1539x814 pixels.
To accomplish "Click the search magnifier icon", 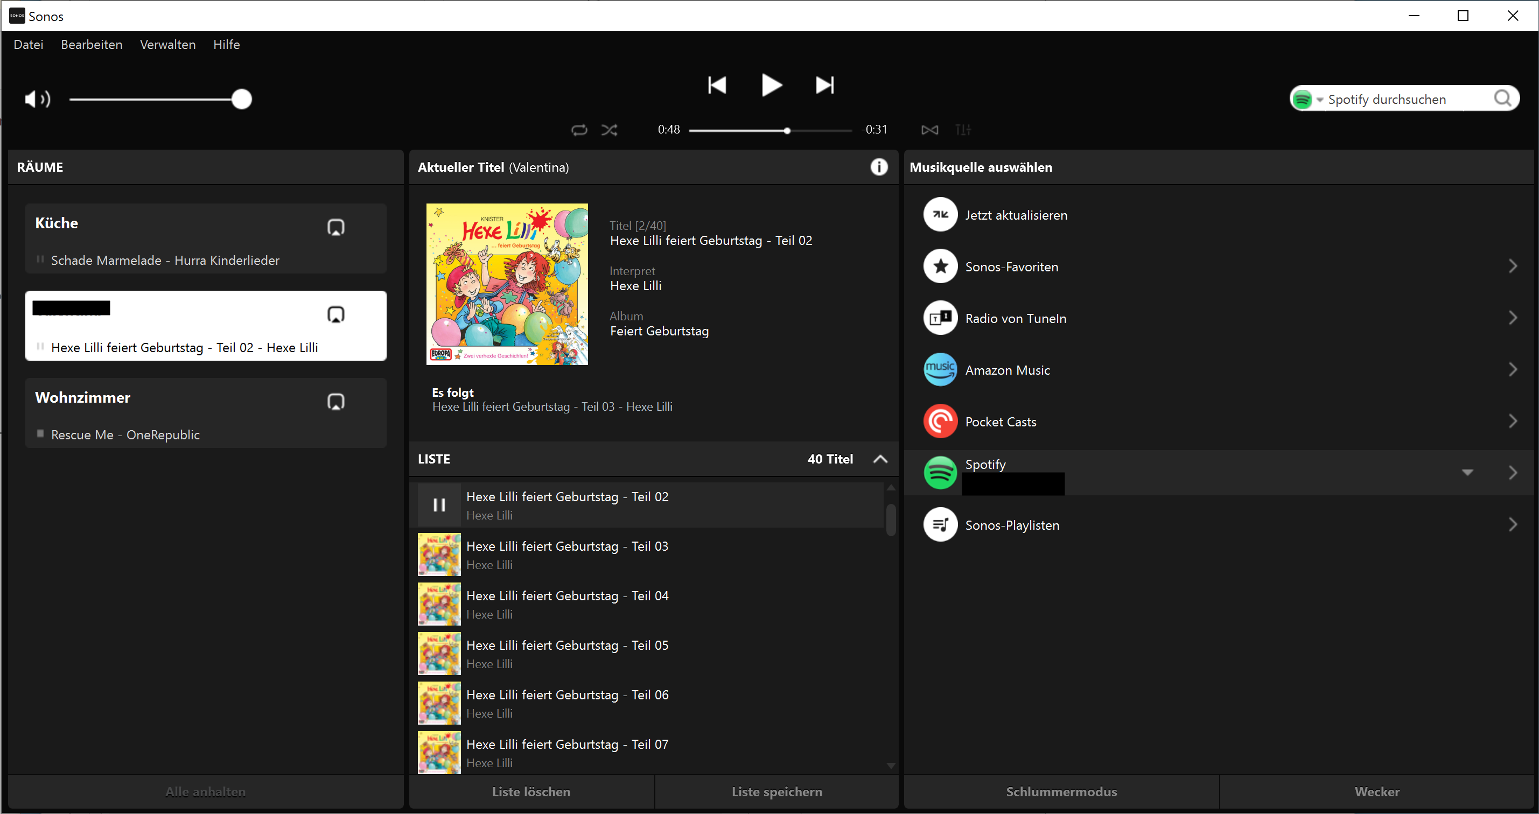I will coord(1502,99).
